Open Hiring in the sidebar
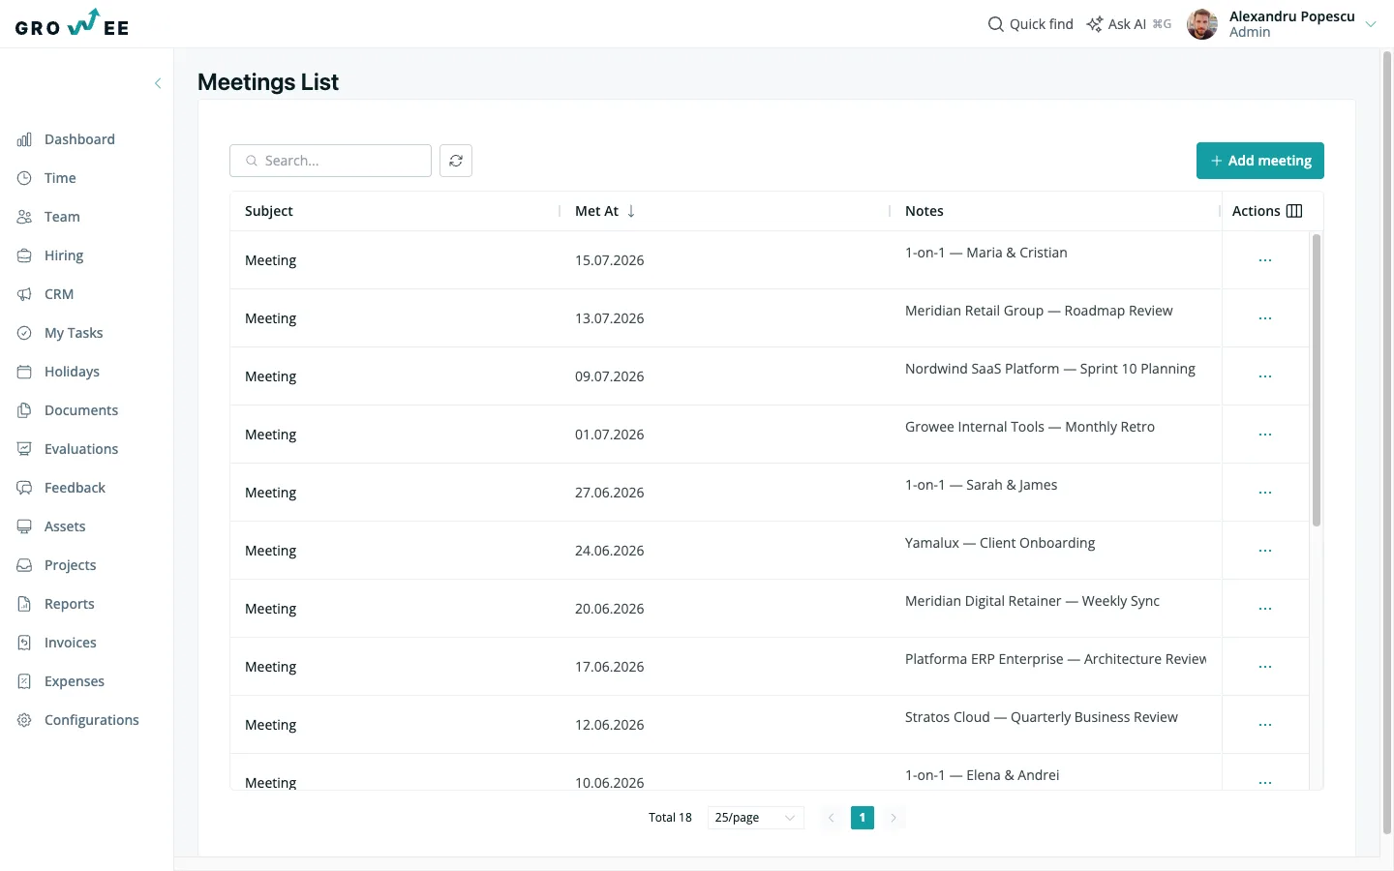The width and height of the screenshot is (1394, 871). click(x=64, y=255)
